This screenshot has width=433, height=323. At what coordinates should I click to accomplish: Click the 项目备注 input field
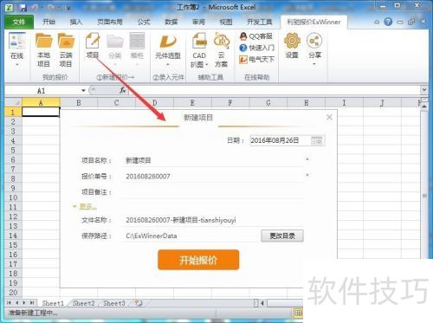pyautogui.click(x=214, y=192)
